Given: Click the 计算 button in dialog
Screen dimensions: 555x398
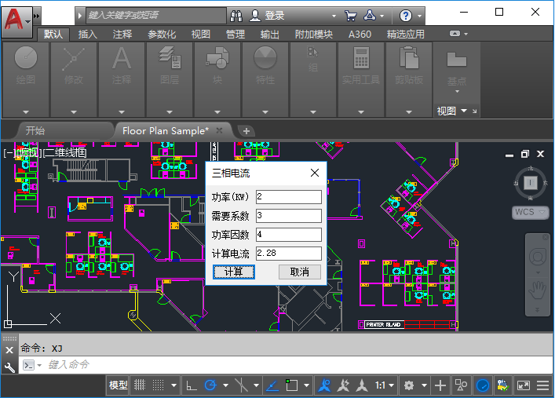Looking at the screenshot, I should click(x=234, y=272).
